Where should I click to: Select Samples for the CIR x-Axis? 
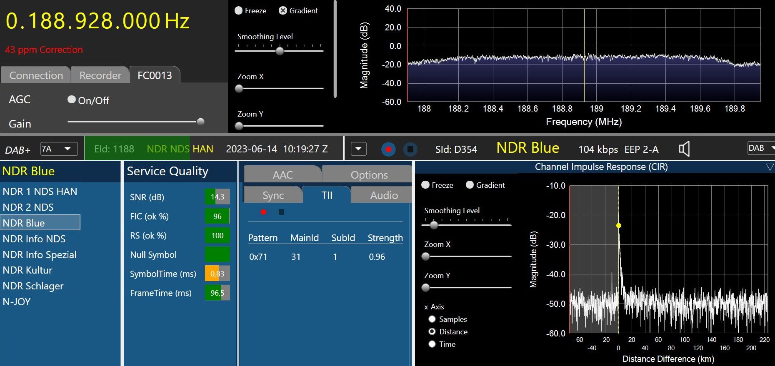(432, 319)
